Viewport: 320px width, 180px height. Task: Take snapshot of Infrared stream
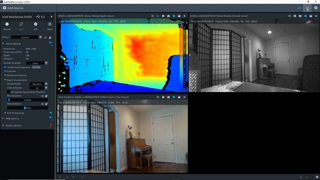pyautogui.click(x=300, y=16)
